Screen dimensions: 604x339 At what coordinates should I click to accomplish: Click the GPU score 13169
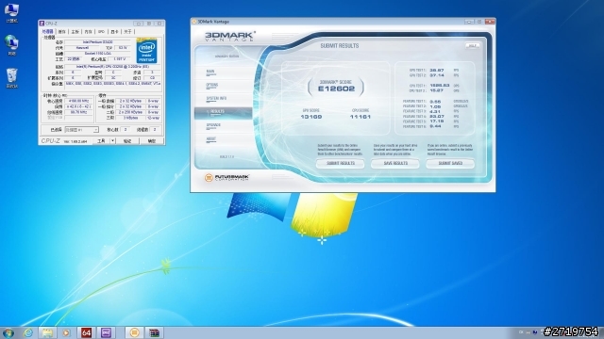click(x=310, y=117)
